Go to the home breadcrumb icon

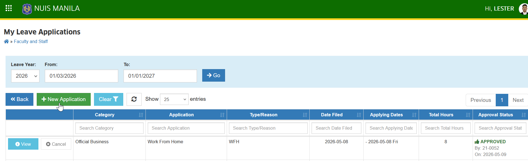pyautogui.click(x=6, y=41)
